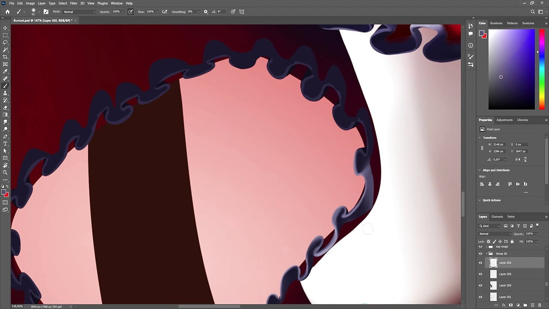Open the Smoothing value dropdown
549x309 pixels.
[x=198, y=12]
